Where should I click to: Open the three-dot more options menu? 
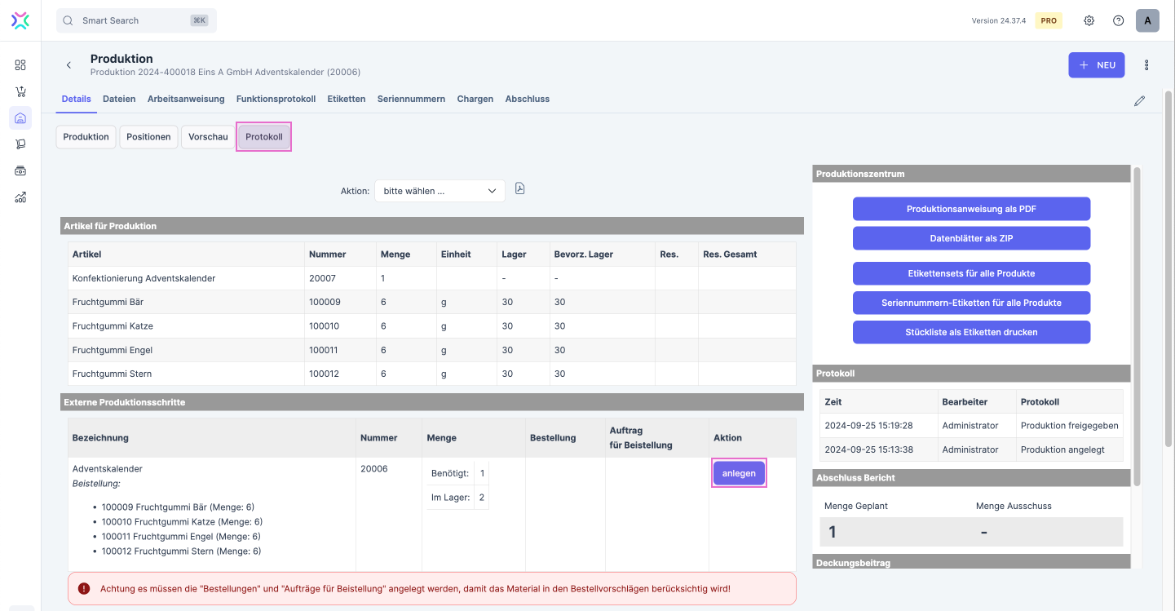pyautogui.click(x=1146, y=65)
